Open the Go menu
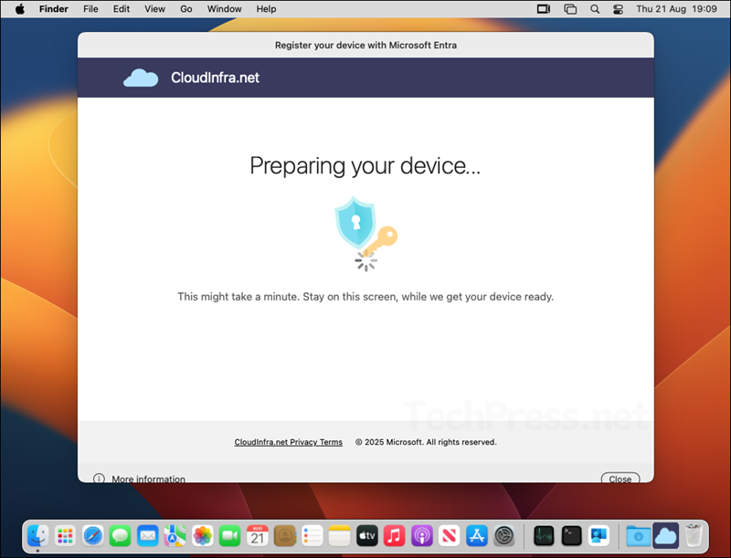Viewport: 731px width, 558px height. (x=186, y=9)
